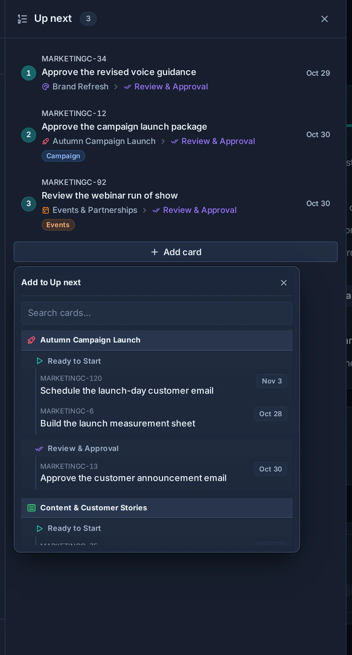This screenshot has width=352, height=655.
Task: Open card Review the webinar run of show
Action: pos(109,196)
